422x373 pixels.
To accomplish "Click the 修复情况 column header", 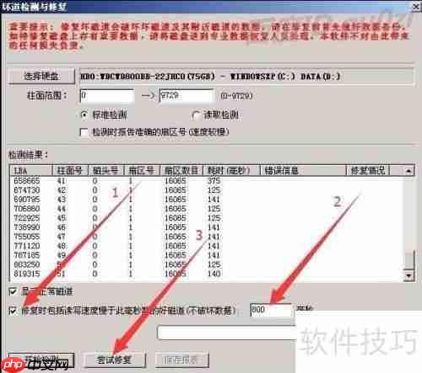I will [368, 171].
